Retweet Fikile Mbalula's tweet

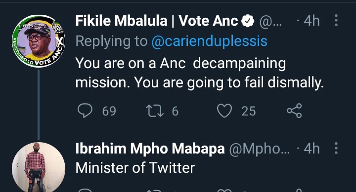tap(154, 111)
